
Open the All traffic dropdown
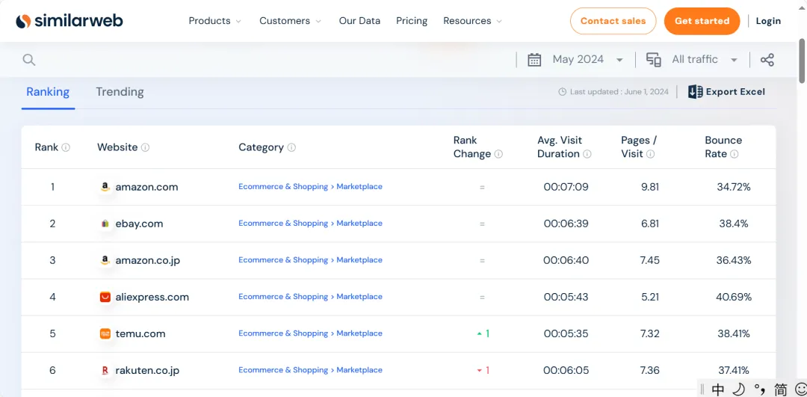tap(704, 60)
